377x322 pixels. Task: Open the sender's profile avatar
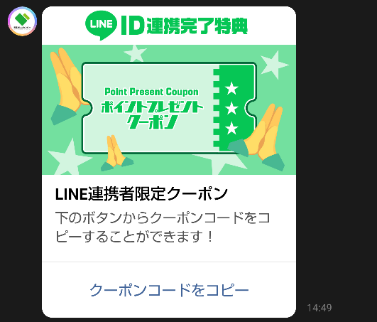point(22,21)
